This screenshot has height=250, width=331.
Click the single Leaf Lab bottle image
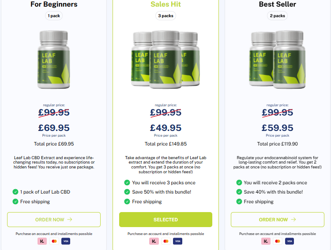53,60
